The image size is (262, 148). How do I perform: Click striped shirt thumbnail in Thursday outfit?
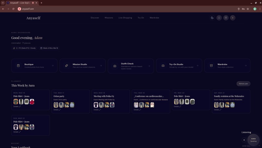point(136,105)
